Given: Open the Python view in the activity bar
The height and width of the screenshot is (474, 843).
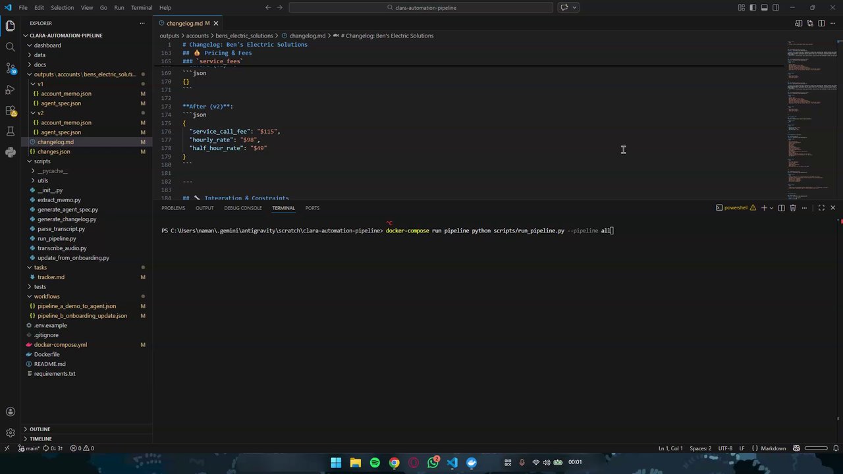Looking at the screenshot, I should pyautogui.click(x=10, y=152).
